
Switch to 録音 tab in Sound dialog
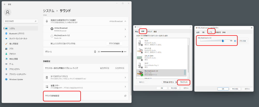click(143, 31)
